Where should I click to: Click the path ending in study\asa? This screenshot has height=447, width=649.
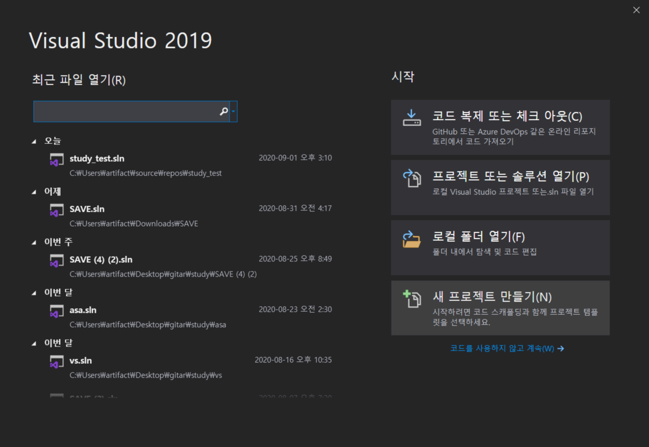(x=148, y=325)
